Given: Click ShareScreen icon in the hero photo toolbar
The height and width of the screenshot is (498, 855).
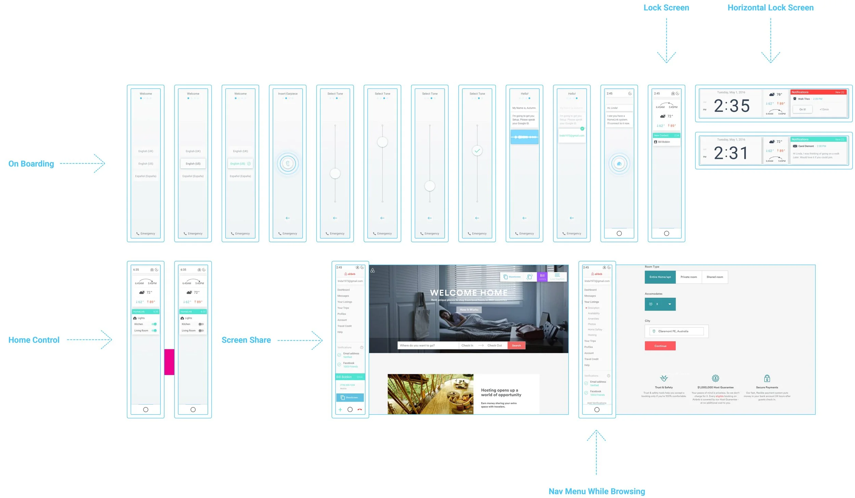Looking at the screenshot, I should click(505, 277).
